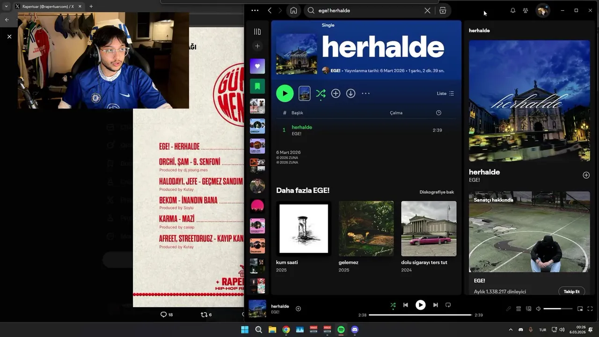
Task: Open Chrome from the taskbar
Action: click(286, 330)
